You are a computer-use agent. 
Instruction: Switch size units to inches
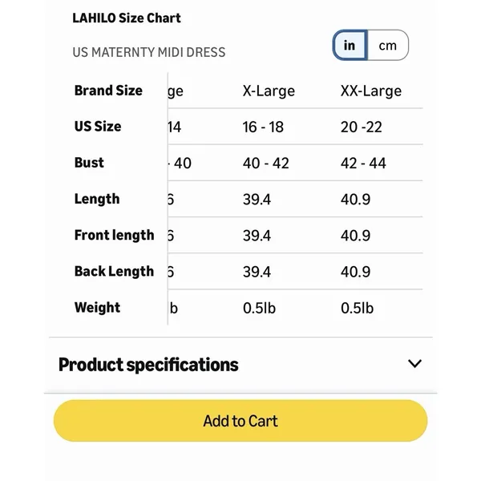coord(350,45)
